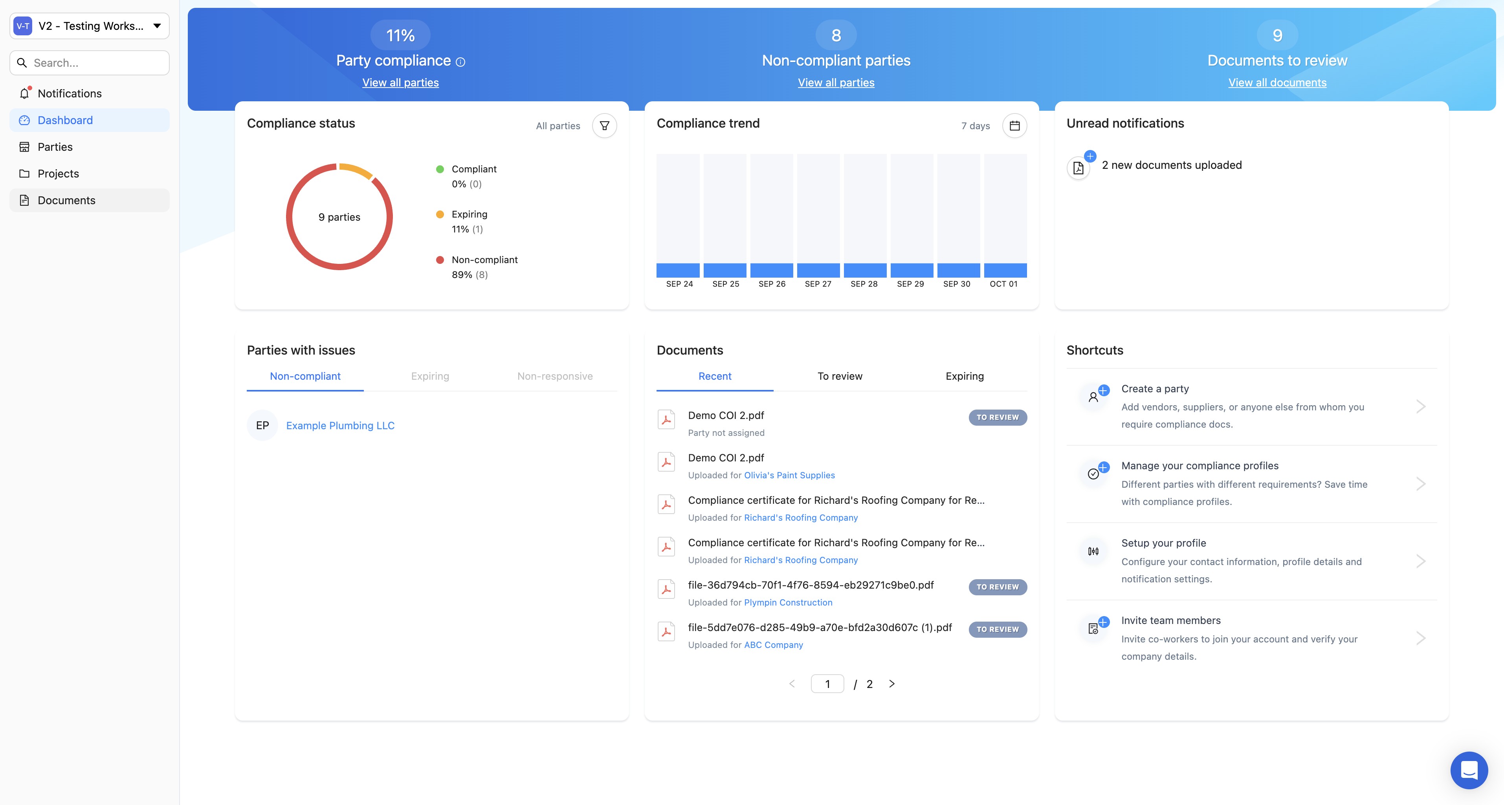Expand the V2 - Testing Workspace dropdown
The height and width of the screenshot is (805, 1504).
tap(156, 26)
